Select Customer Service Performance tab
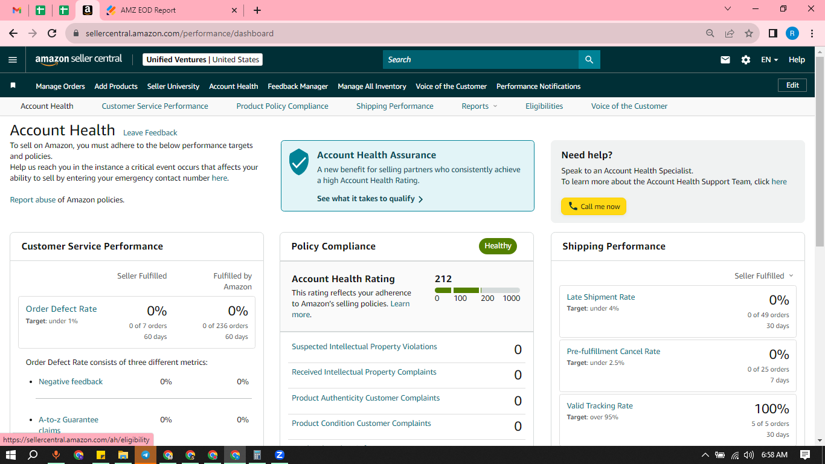The width and height of the screenshot is (825, 464). click(x=155, y=106)
